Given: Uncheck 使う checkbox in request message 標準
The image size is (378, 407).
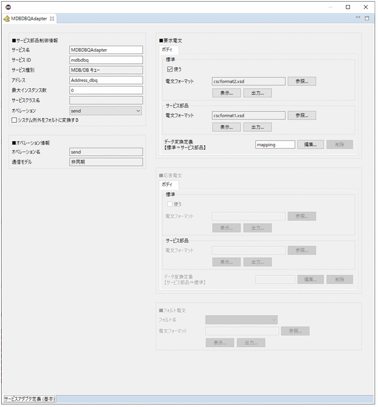Looking at the screenshot, I should 170,69.
